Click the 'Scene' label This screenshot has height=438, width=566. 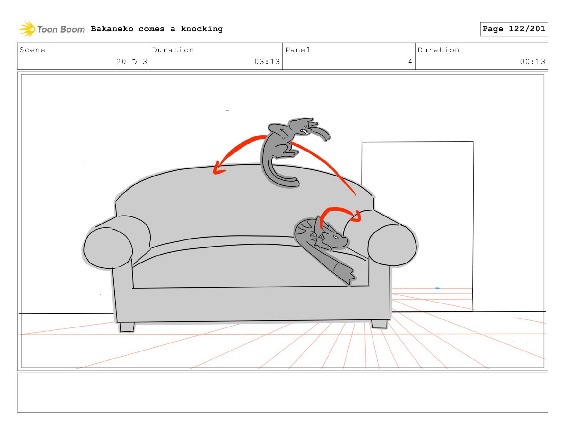33,50
